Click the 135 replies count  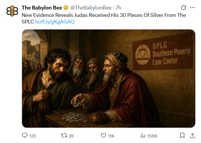33,136
